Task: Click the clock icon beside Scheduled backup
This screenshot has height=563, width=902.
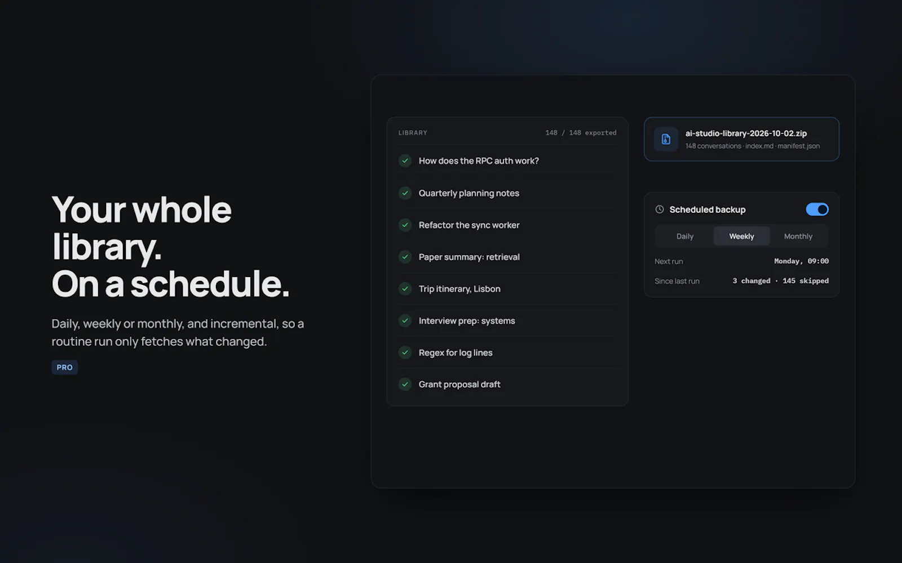Action: [x=660, y=209]
